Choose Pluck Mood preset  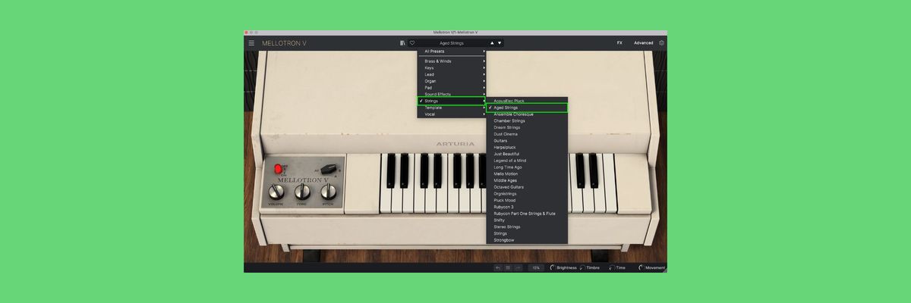coord(527,200)
